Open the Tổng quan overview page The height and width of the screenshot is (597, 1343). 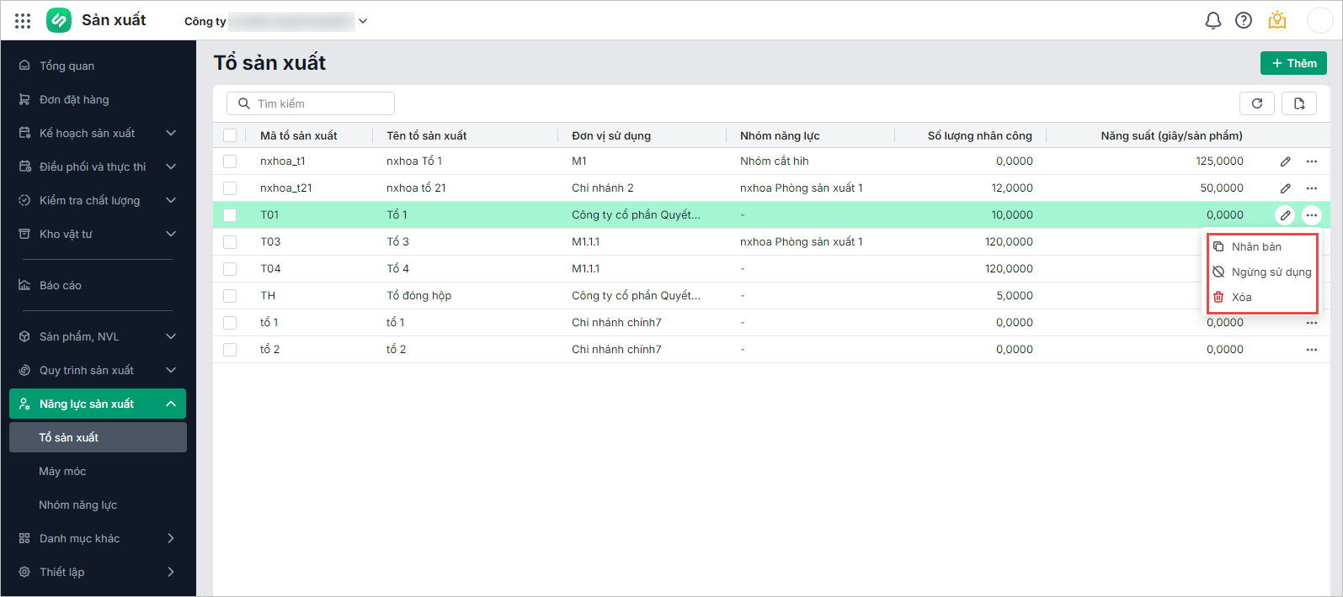pos(67,66)
